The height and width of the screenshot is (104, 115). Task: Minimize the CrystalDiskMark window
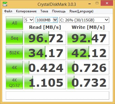tap(90, 4)
